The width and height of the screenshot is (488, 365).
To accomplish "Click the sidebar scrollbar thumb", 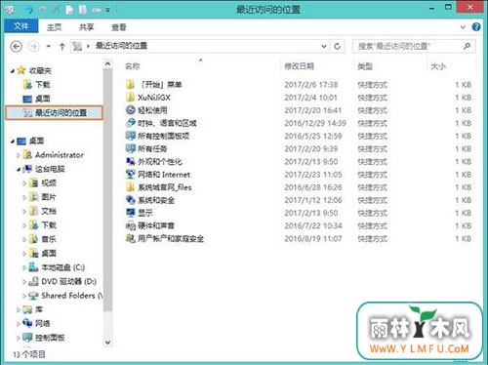I will pyautogui.click(x=107, y=190).
